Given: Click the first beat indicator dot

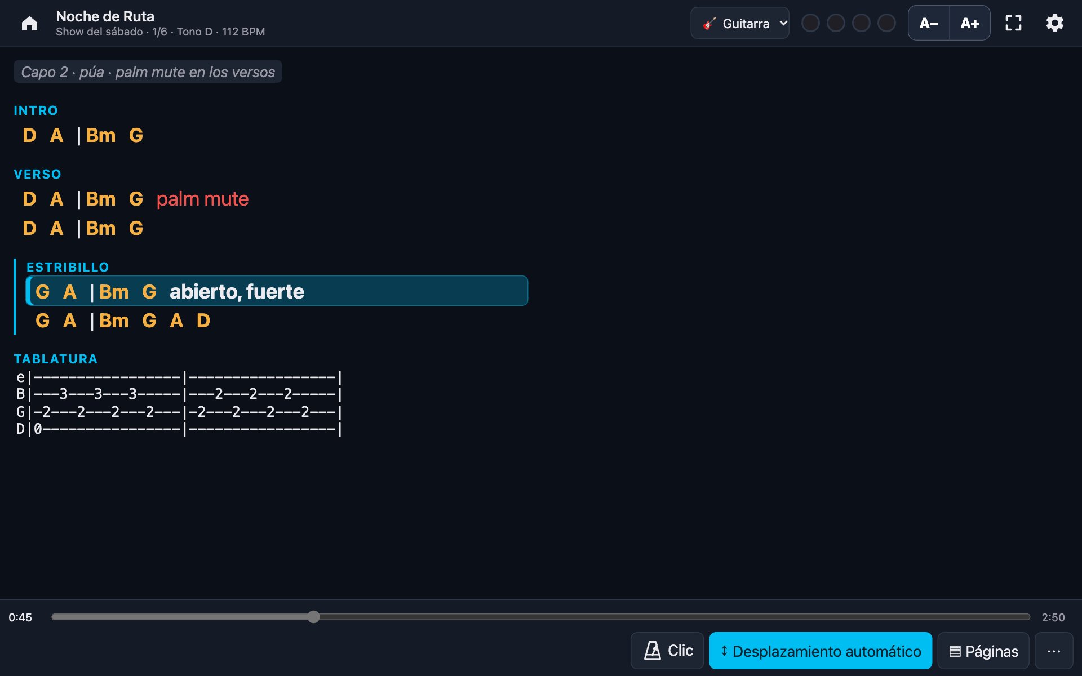Looking at the screenshot, I should pos(810,23).
